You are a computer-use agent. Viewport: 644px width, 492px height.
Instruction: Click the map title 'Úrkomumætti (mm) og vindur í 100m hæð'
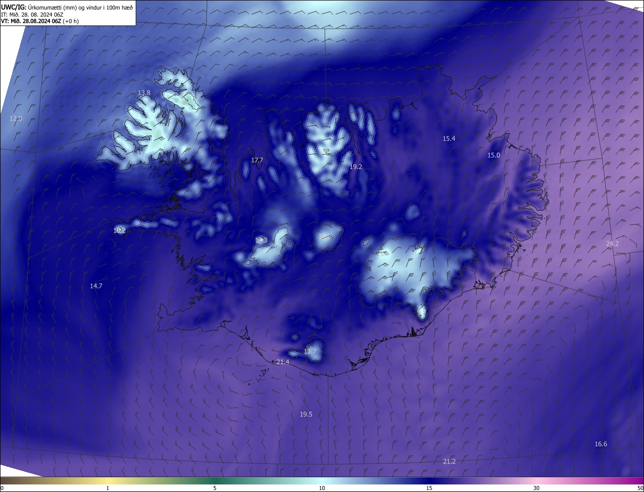[80, 7]
